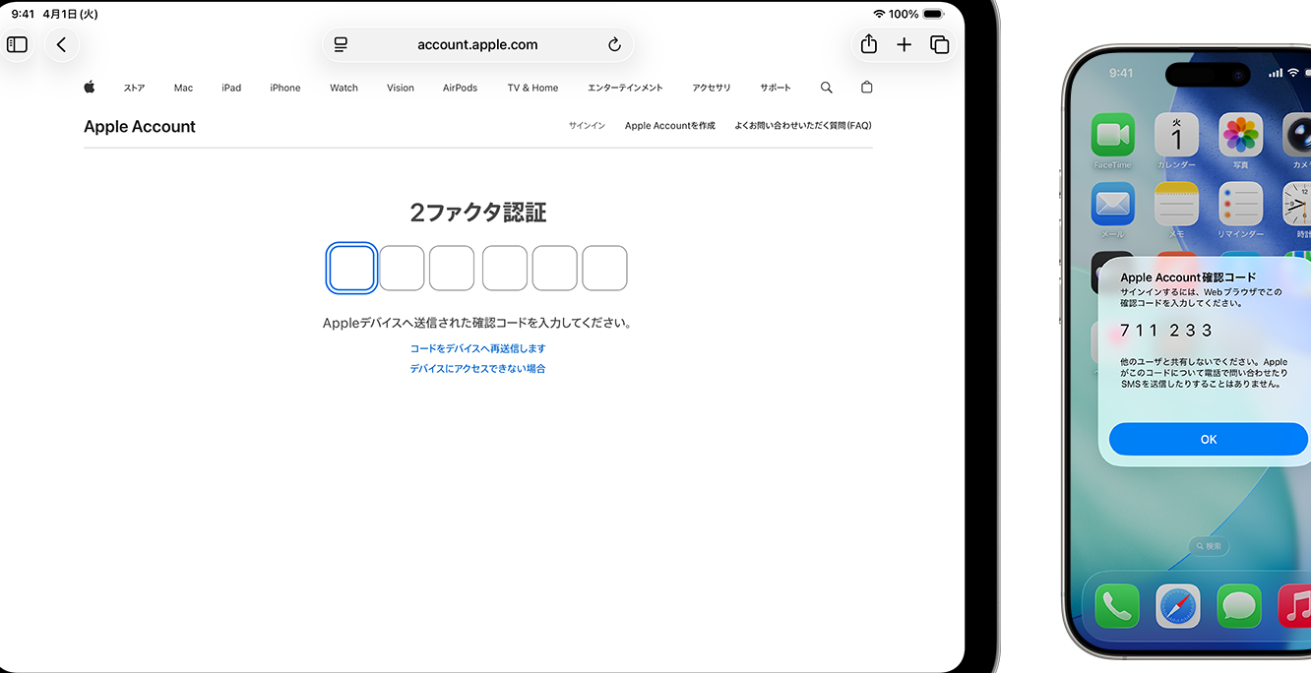Open the Phone app in iPhone dock
This screenshot has height=673, width=1311.
click(x=1116, y=606)
